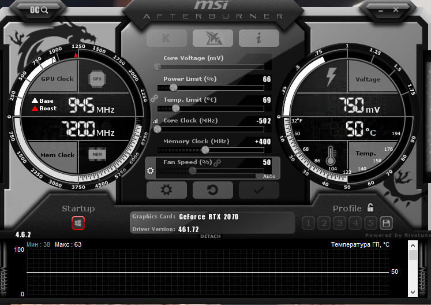Click the Driver Version 461.72 text
The height and width of the screenshot is (305, 431).
(x=188, y=229)
